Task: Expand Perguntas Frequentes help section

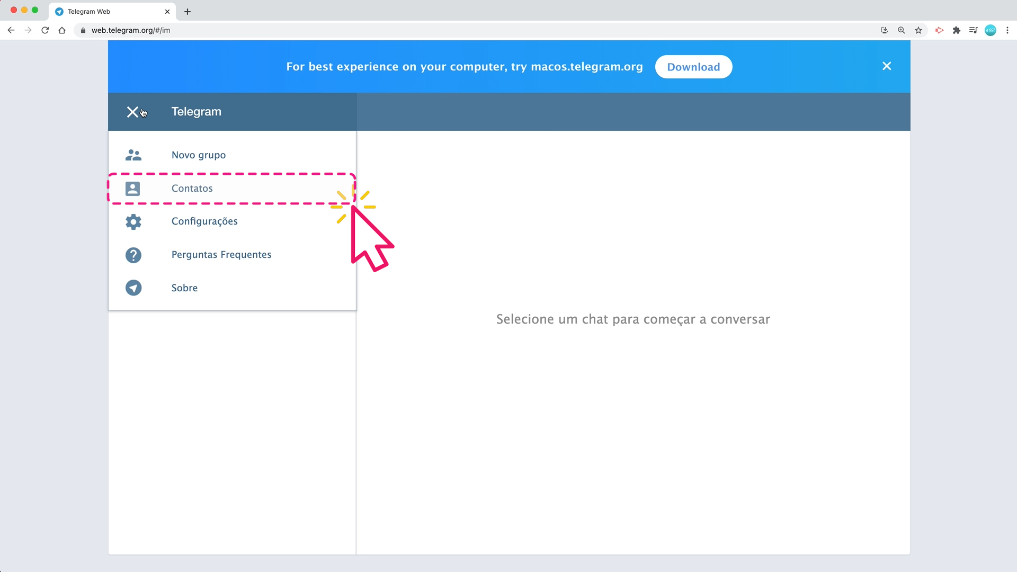Action: pyautogui.click(x=221, y=254)
